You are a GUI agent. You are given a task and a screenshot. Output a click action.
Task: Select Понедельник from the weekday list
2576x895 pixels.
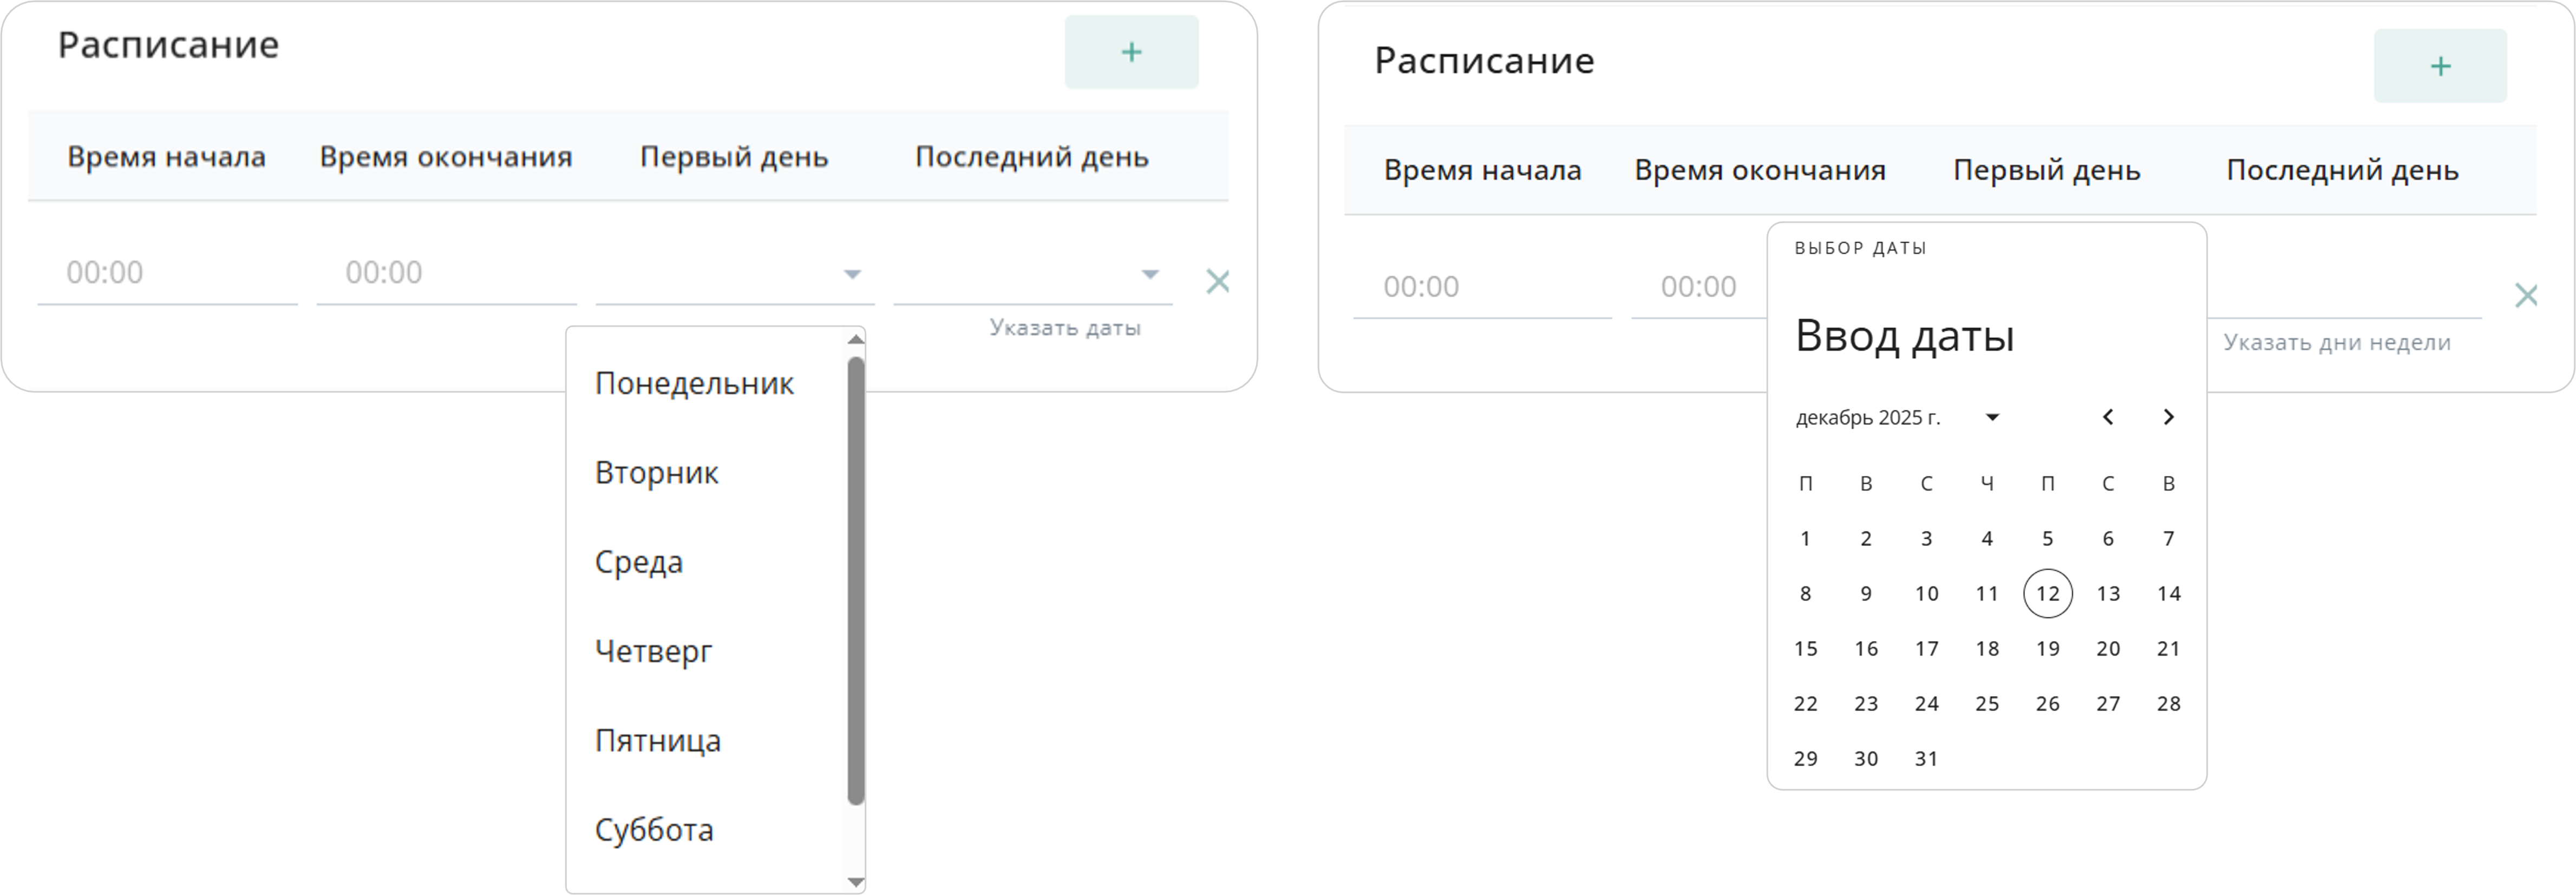click(x=695, y=383)
